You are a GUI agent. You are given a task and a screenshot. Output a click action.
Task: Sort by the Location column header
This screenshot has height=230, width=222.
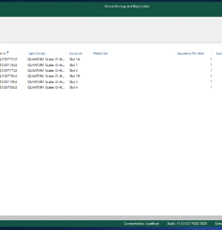pyautogui.click(x=76, y=53)
